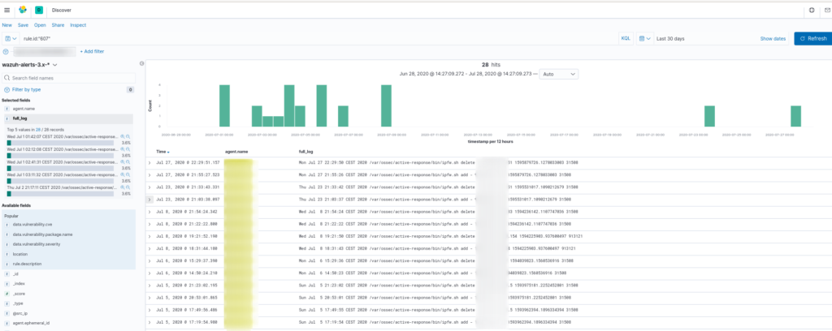Filter for value Wed Jul 1 01:42:07 plus icon

[123, 136]
